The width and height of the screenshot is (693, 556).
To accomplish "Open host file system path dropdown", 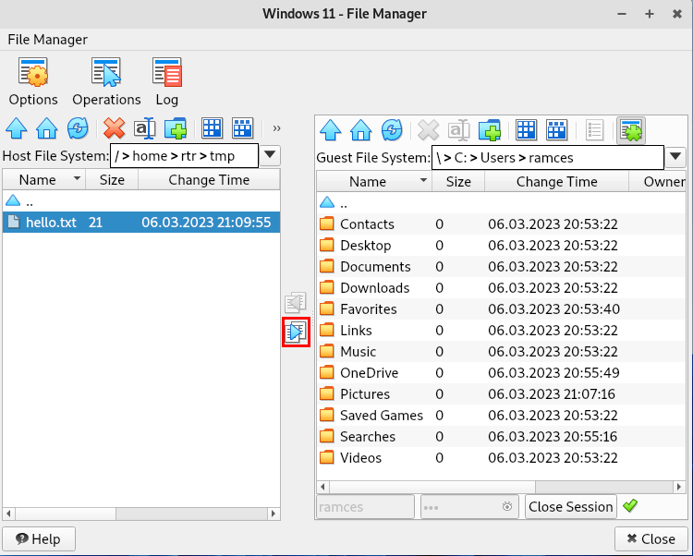I will tap(270, 155).
